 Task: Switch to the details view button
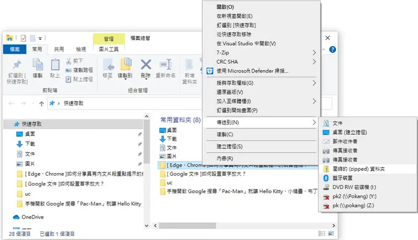point(322,234)
